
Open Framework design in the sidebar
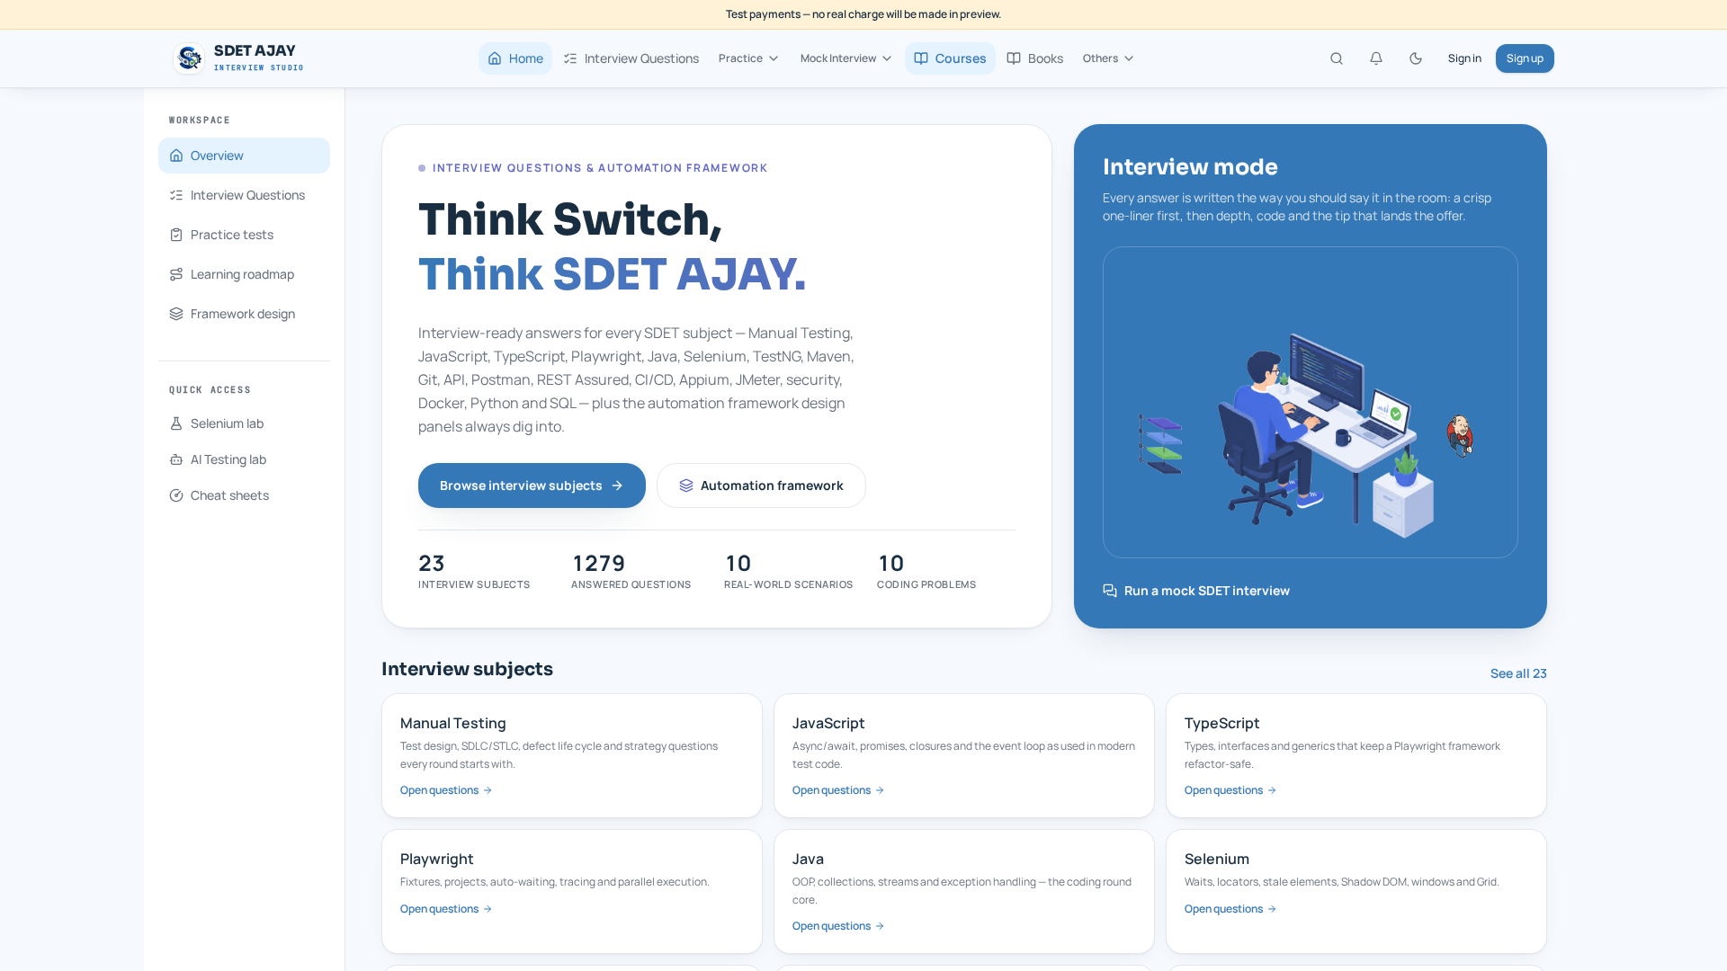[x=244, y=314]
